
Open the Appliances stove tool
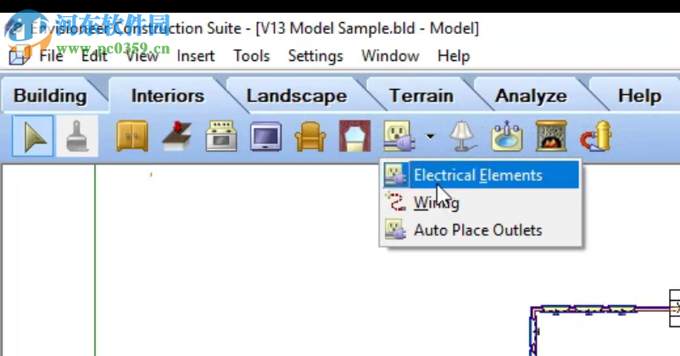(x=221, y=136)
